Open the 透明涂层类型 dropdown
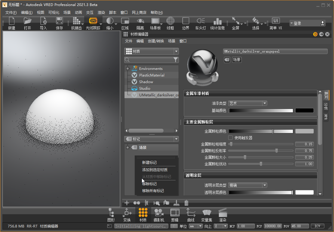 [247, 185]
